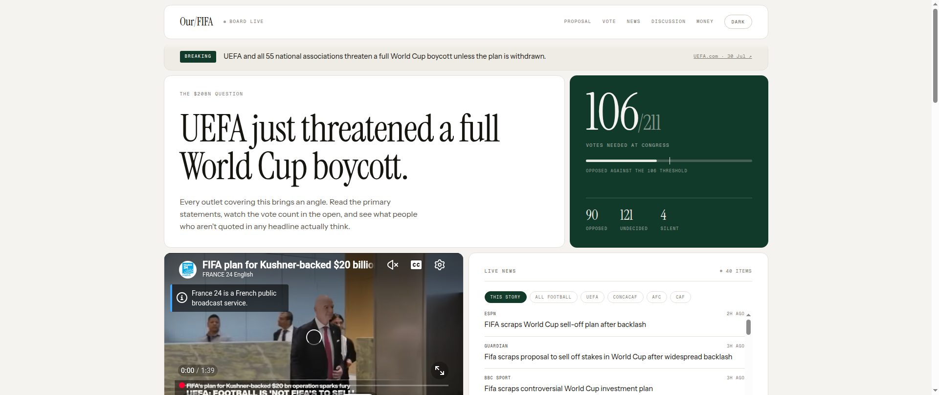Screen dimensions: 939x395
Task: Toggle the Dark mode button
Action: [738, 22]
